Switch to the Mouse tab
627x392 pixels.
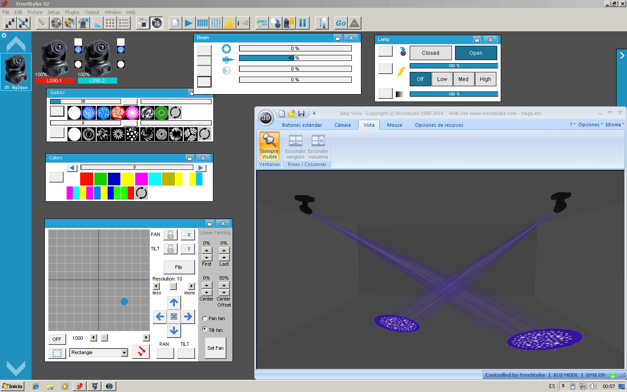point(395,125)
